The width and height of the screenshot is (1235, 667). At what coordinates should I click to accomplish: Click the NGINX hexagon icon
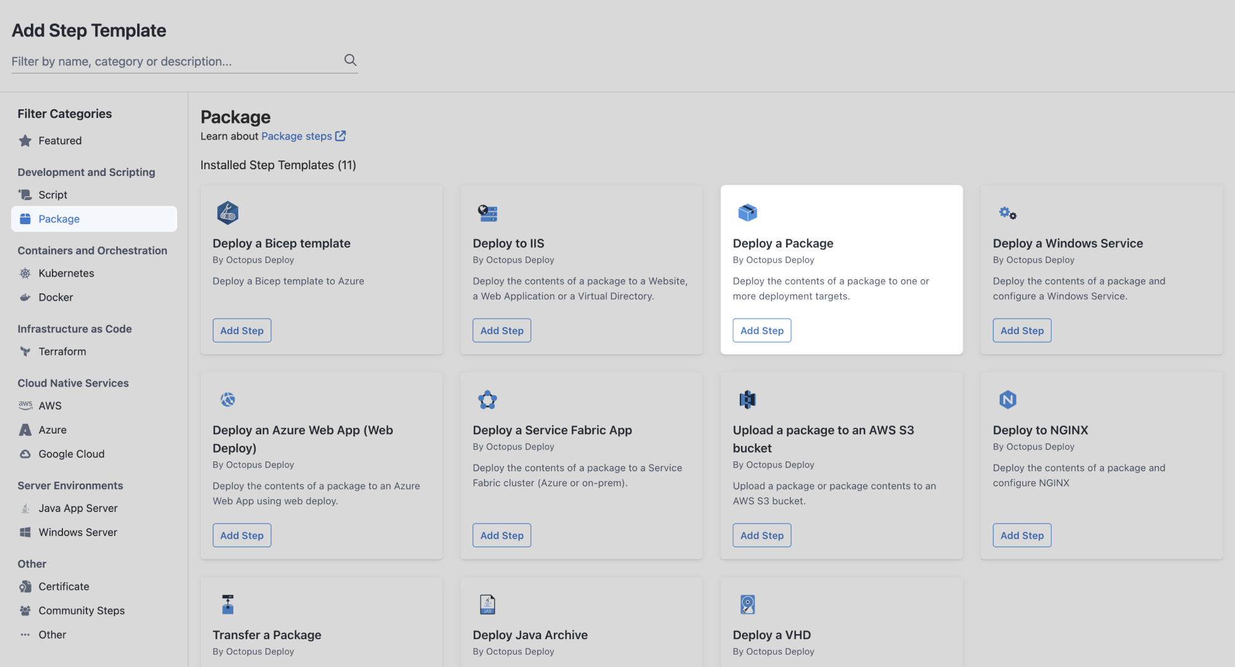[1008, 400]
